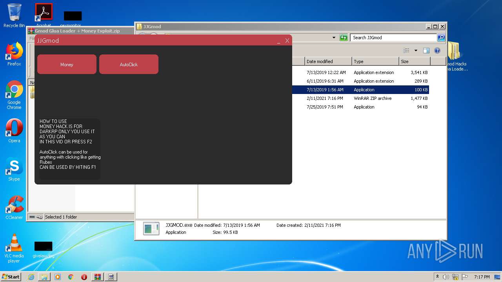Sort by the Size column header

tap(415, 61)
